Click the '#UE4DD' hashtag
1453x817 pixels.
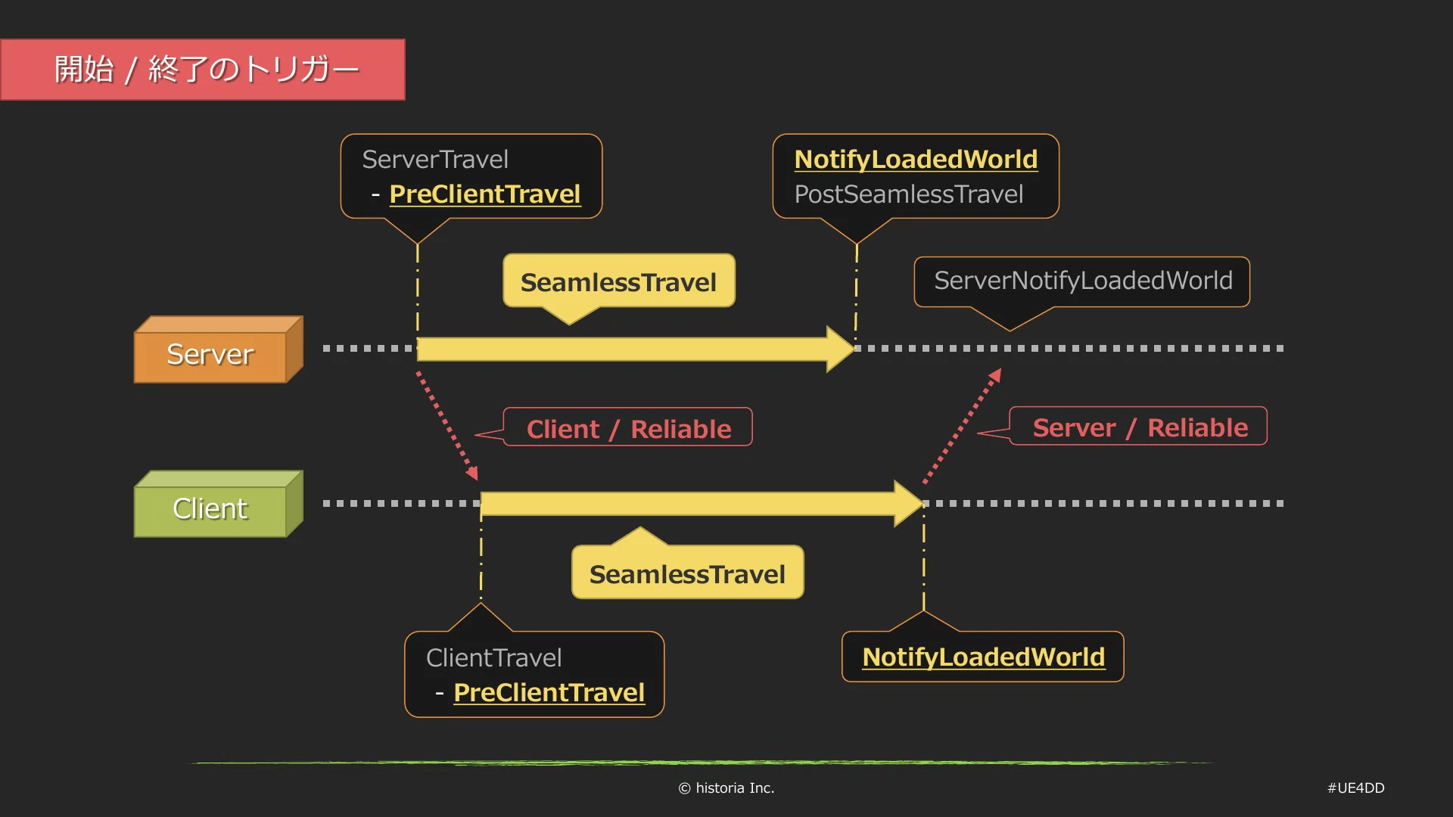tap(1356, 788)
